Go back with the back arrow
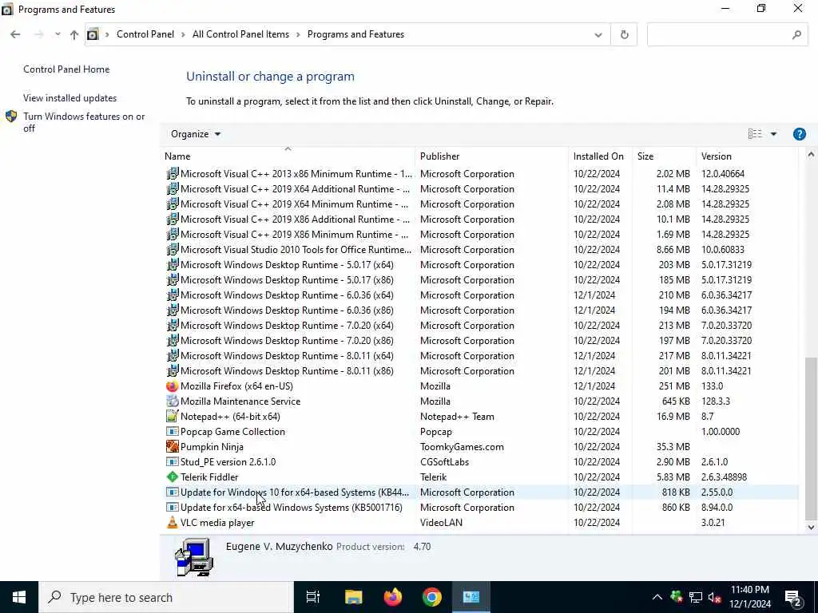This screenshot has height=613, width=818. click(x=15, y=35)
